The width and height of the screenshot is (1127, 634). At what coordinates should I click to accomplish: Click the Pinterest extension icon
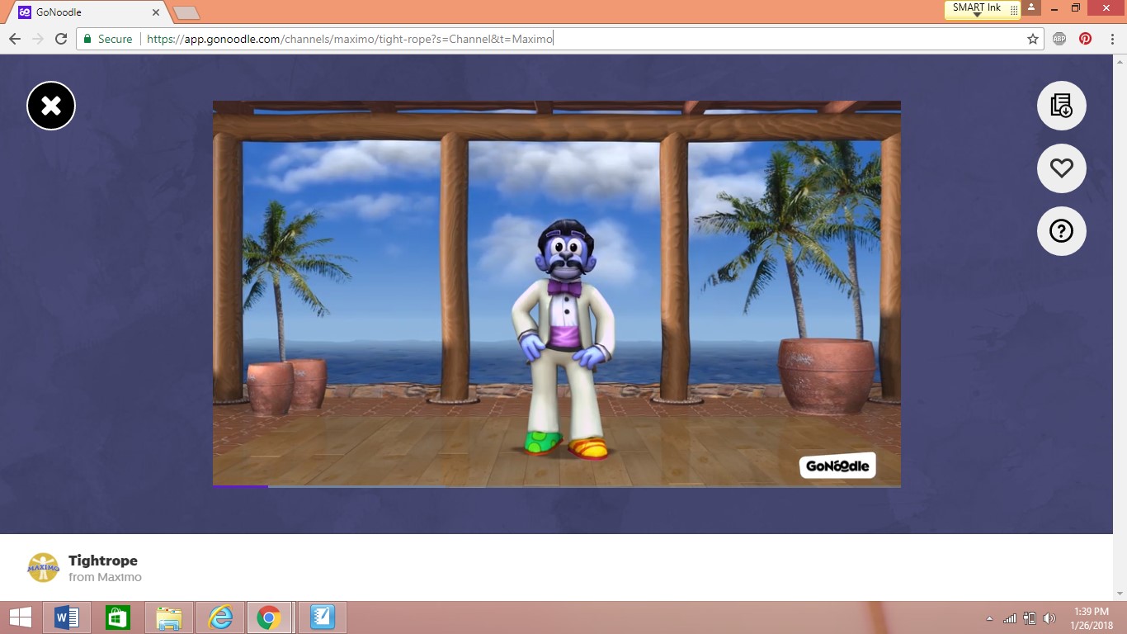1085,39
